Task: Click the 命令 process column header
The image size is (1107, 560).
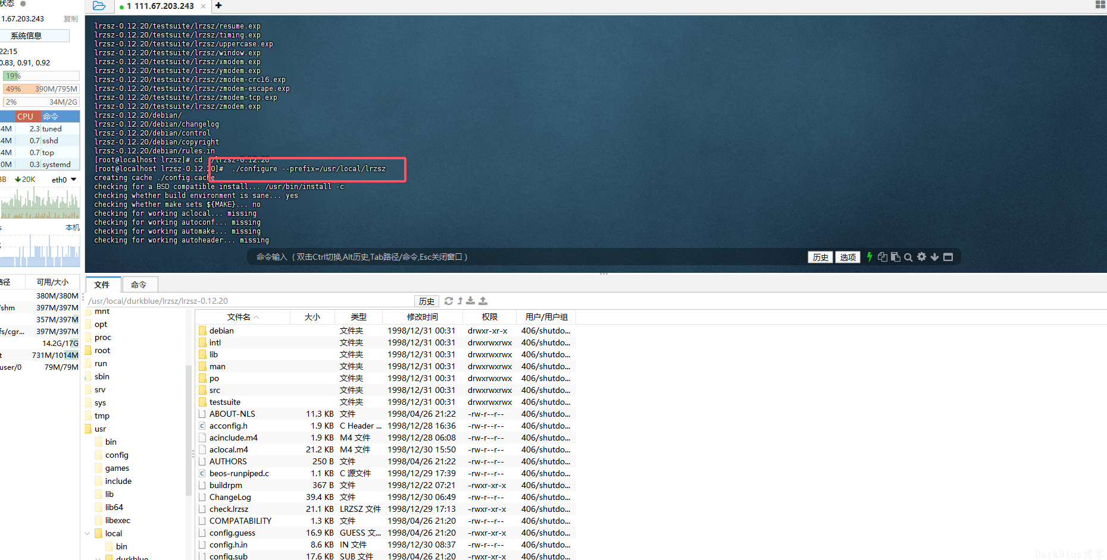Action: 60,117
